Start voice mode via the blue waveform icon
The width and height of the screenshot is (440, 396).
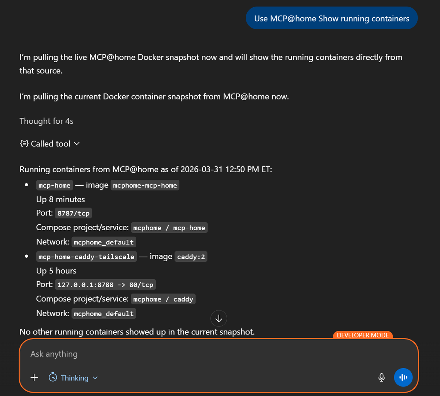pos(403,377)
